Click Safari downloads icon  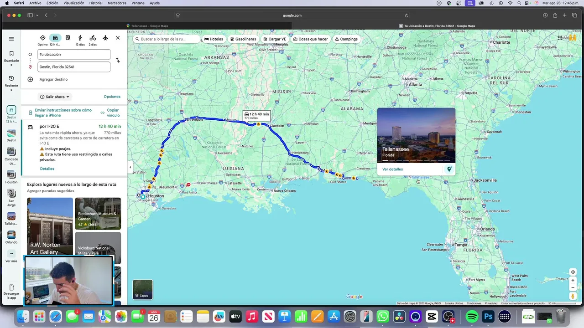pos(545,15)
